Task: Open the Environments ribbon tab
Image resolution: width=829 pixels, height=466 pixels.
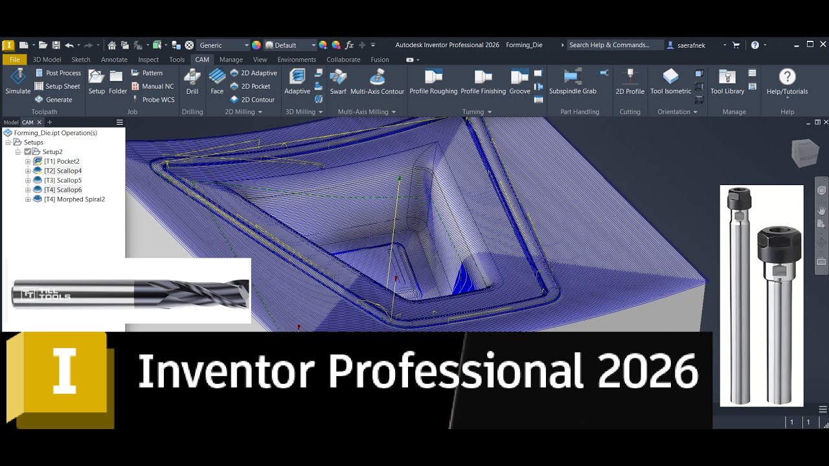Action: pos(297,60)
